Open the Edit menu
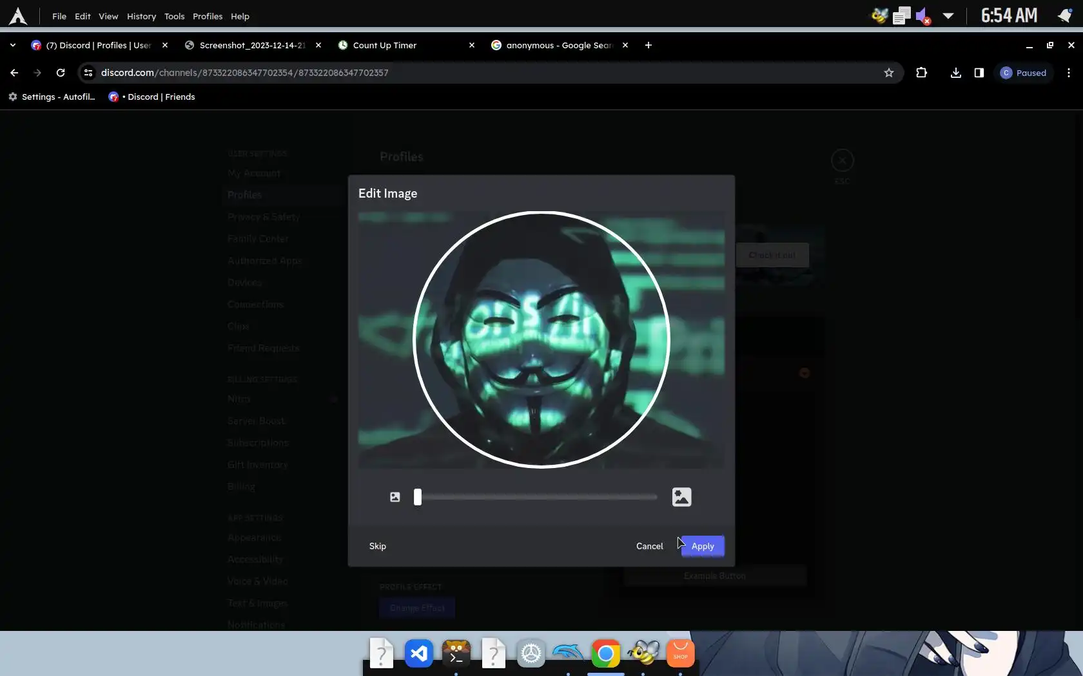Viewport: 1083px width, 676px height. pos(83,16)
